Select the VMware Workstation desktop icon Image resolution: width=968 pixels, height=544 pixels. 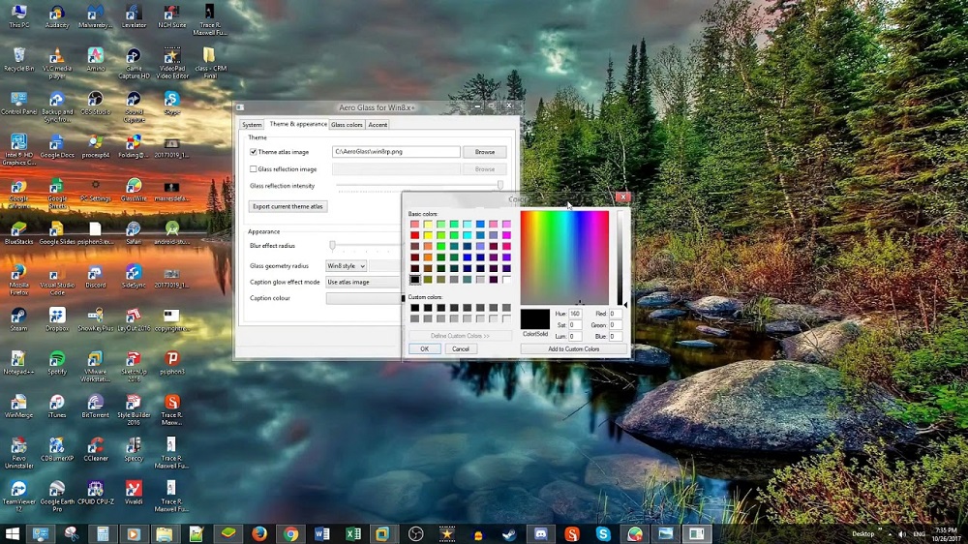click(x=95, y=366)
